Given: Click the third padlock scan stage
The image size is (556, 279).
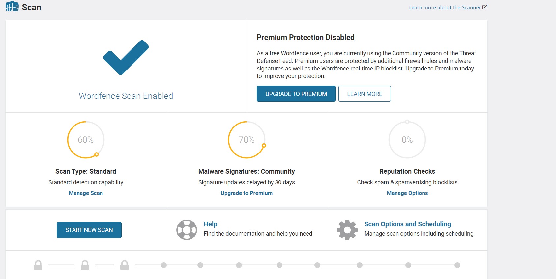Looking at the screenshot, I should (x=124, y=265).
